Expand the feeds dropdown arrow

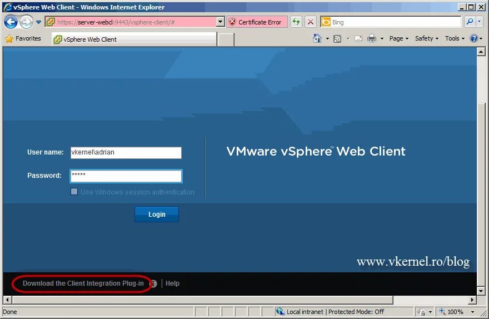coord(348,39)
